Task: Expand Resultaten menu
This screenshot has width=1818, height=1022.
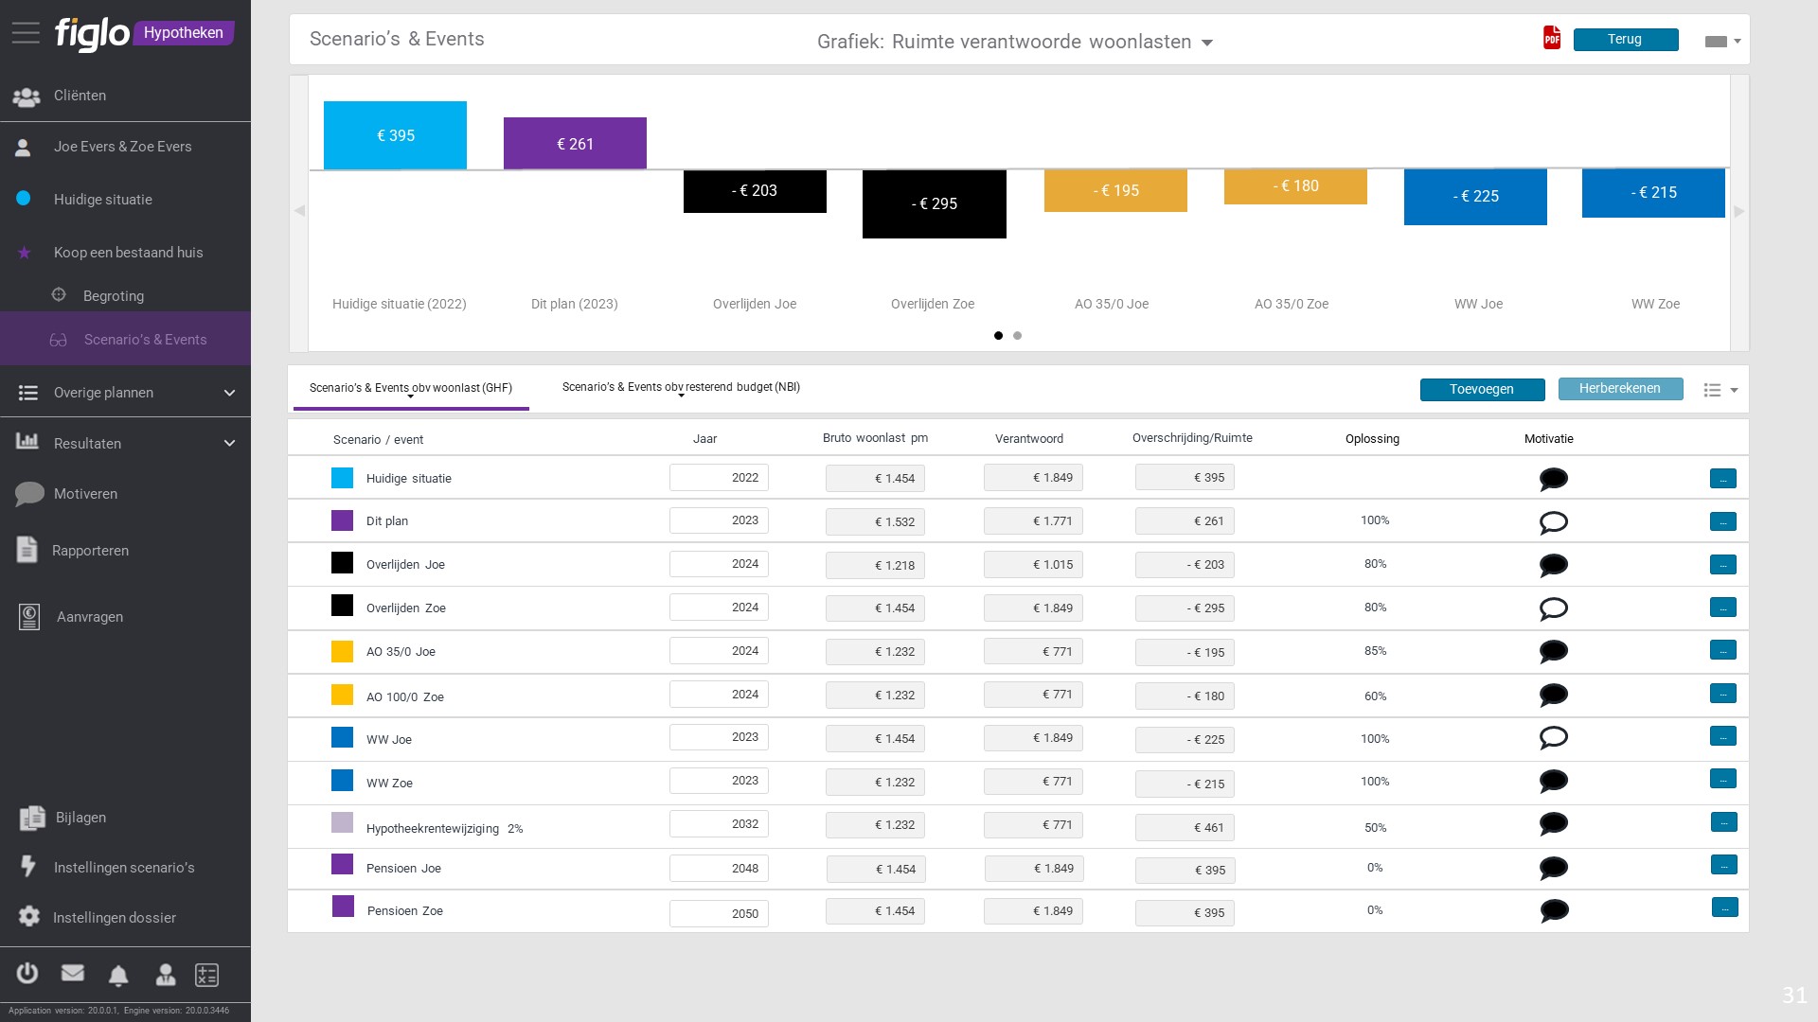Action: tap(229, 443)
